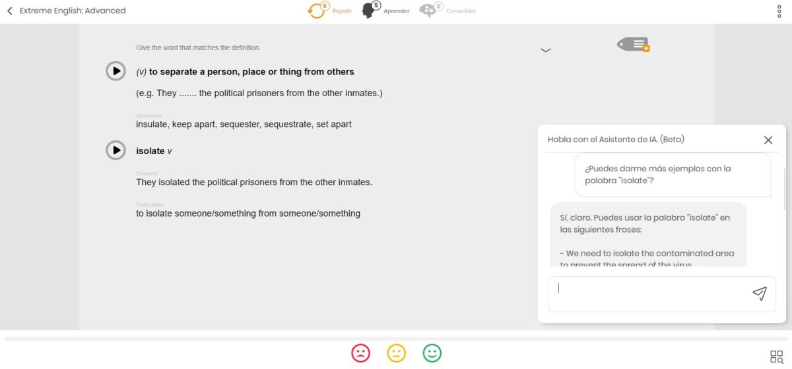This screenshot has height=369, width=792.
Task: Select the Consolidar mode
Action: [x=448, y=11]
